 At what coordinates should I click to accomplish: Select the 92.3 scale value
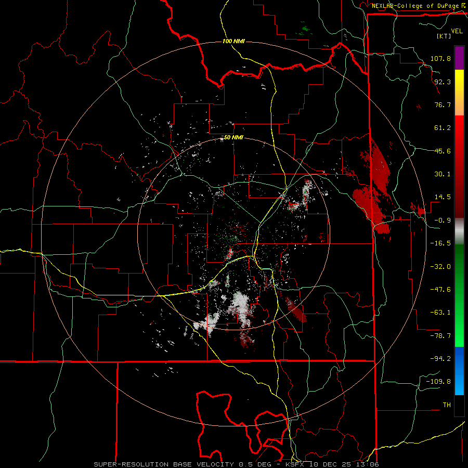(443, 82)
